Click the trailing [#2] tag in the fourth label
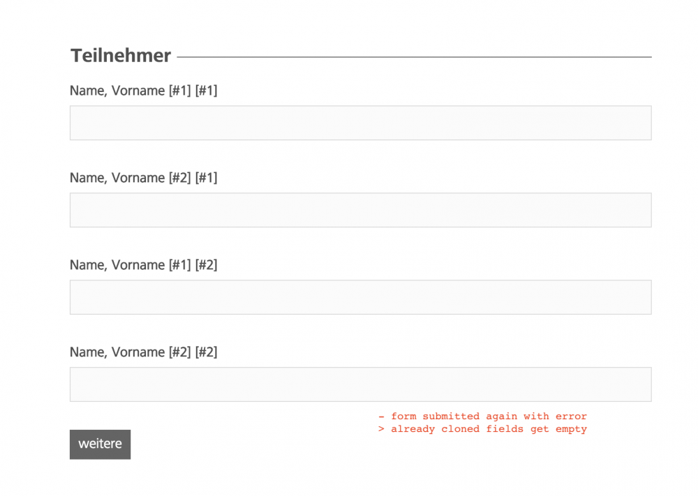The width and height of the screenshot is (698, 496). tap(206, 352)
